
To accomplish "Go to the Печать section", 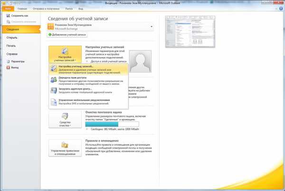I will (11, 46).
